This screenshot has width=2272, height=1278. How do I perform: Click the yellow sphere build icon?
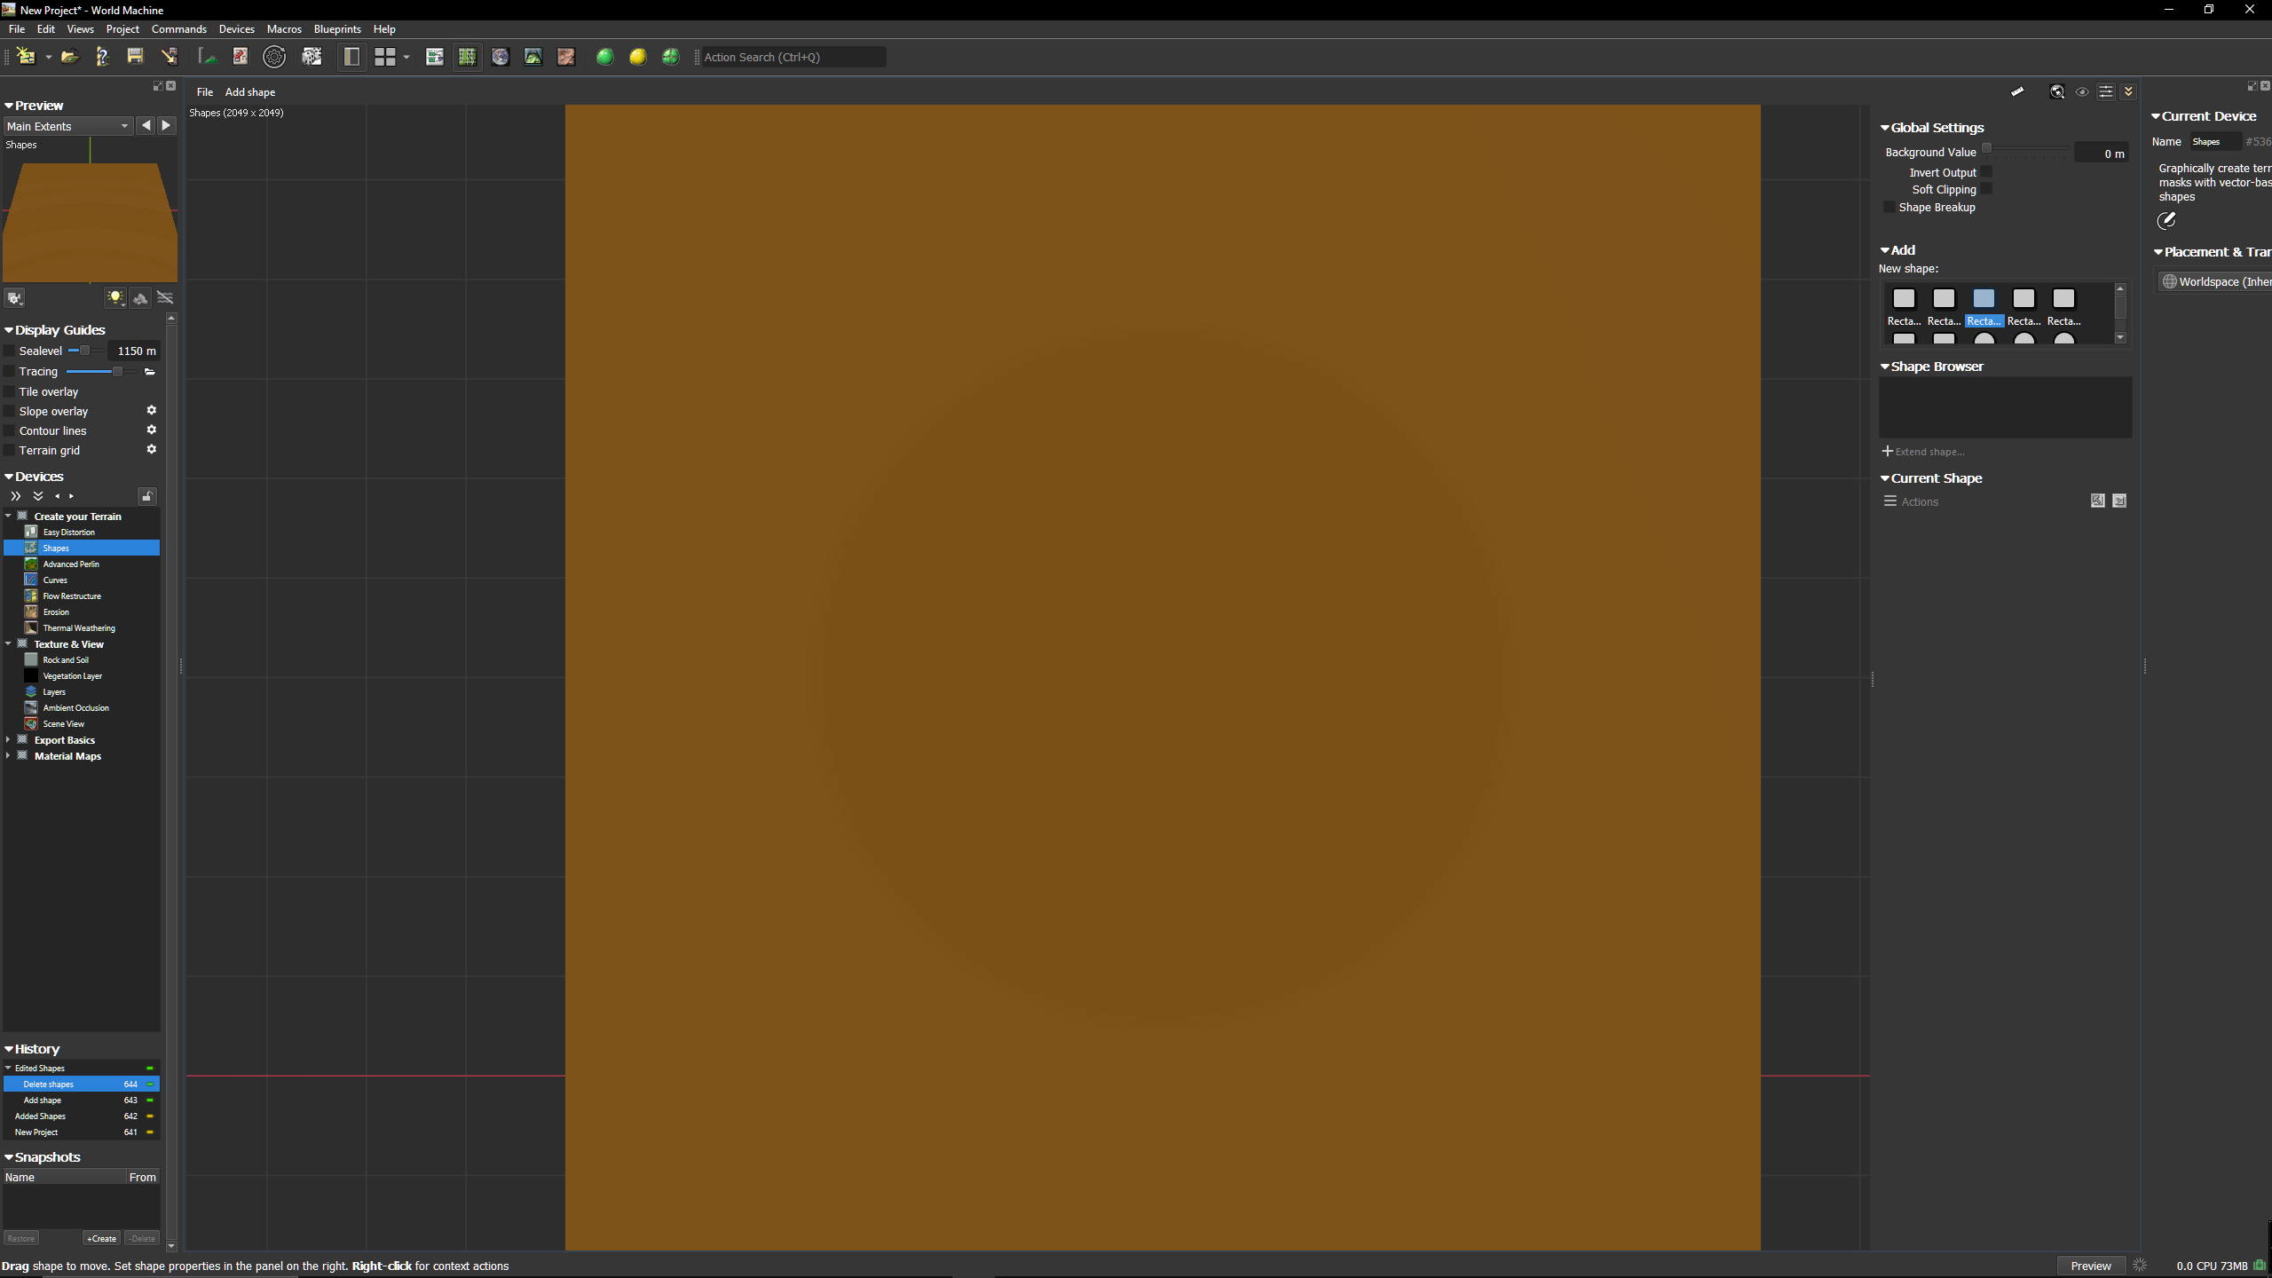(x=637, y=57)
